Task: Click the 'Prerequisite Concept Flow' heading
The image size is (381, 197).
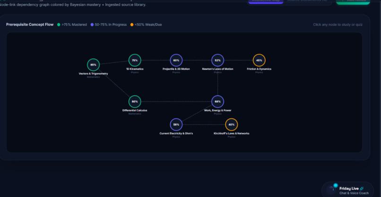Action: tap(30, 25)
